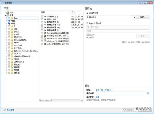Check the local disk (C:) checkbox
This screenshot has width=154, height=114.
[42, 16]
